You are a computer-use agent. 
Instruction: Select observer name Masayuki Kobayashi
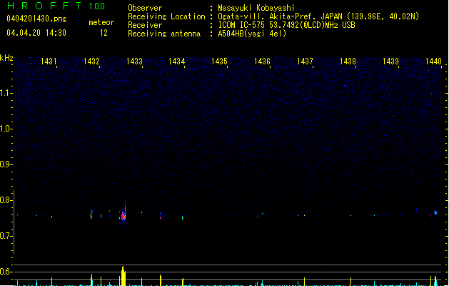(x=256, y=8)
